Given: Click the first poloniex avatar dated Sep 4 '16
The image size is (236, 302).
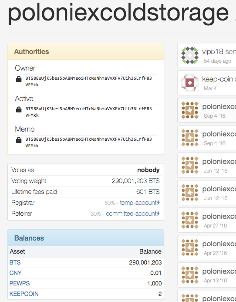Looking at the screenshot, I should pyautogui.click(x=190, y=110).
